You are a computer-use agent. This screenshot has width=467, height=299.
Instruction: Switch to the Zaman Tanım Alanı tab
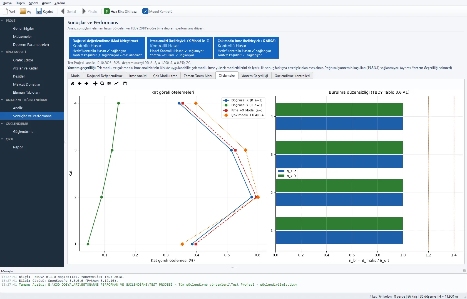198,76
